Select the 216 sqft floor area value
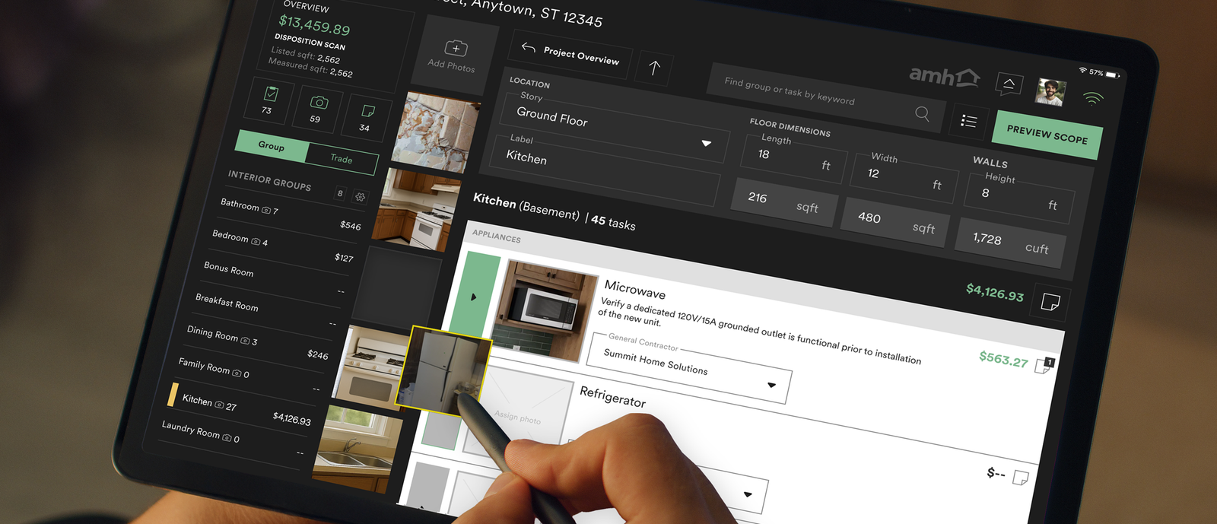Image resolution: width=1217 pixels, height=524 pixels. point(786,202)
